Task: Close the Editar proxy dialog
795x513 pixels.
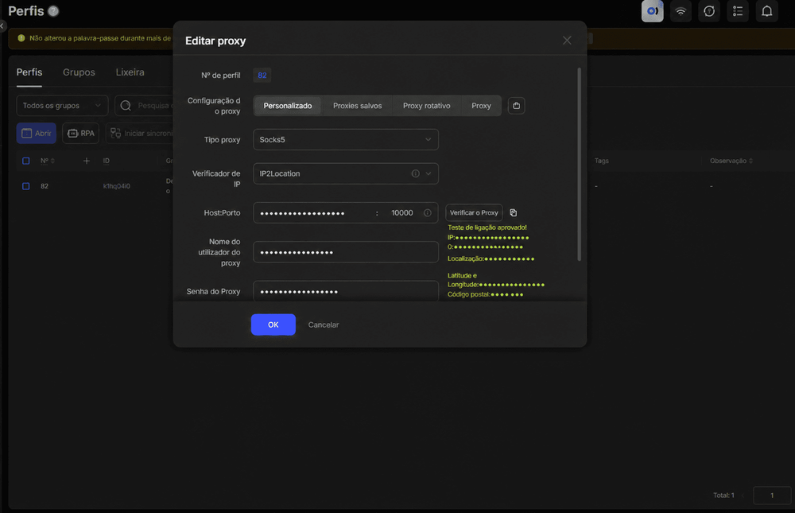Action: 567,40
